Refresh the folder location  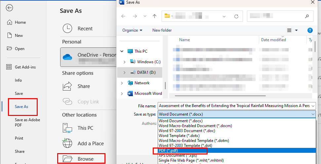[x=236, y=16]
